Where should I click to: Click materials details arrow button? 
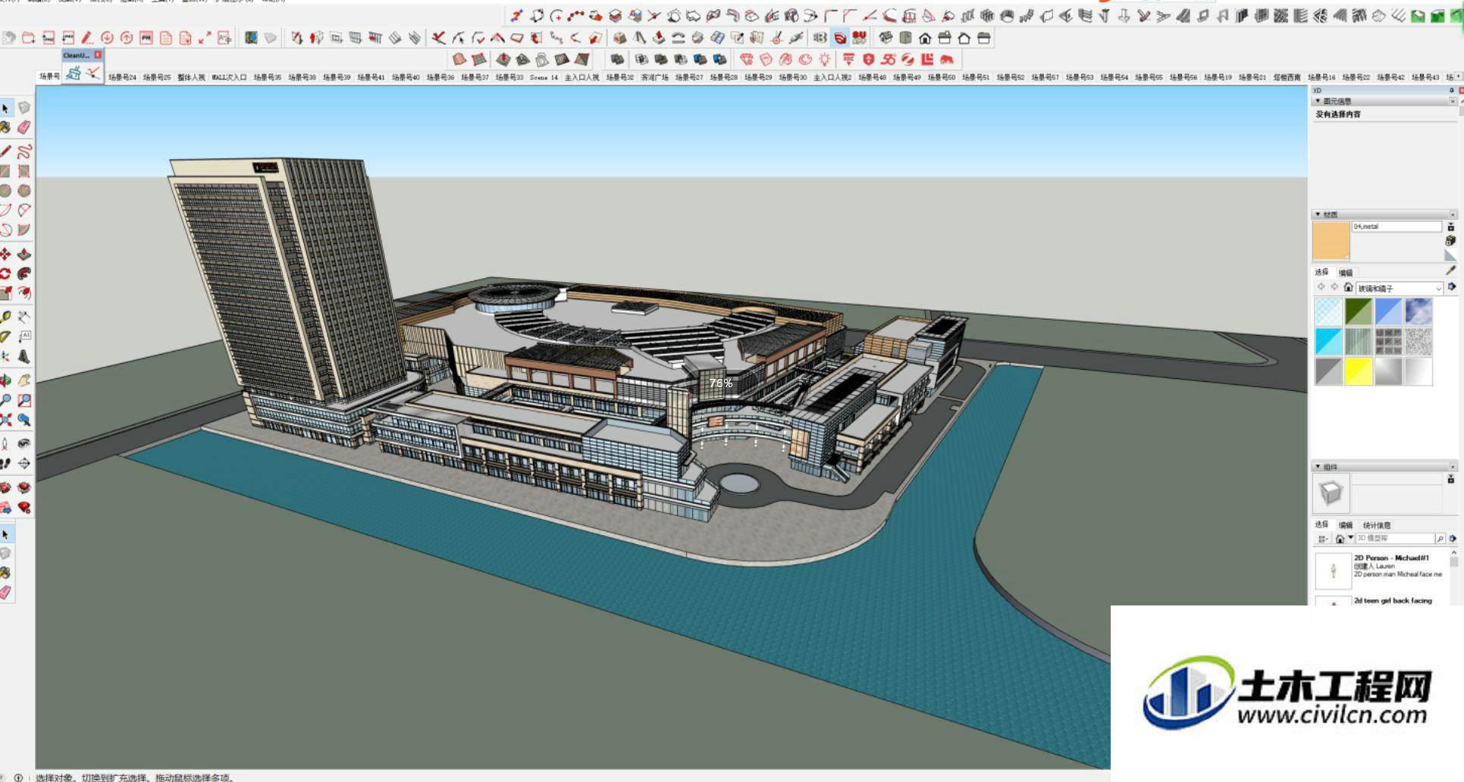[1452, 287]
